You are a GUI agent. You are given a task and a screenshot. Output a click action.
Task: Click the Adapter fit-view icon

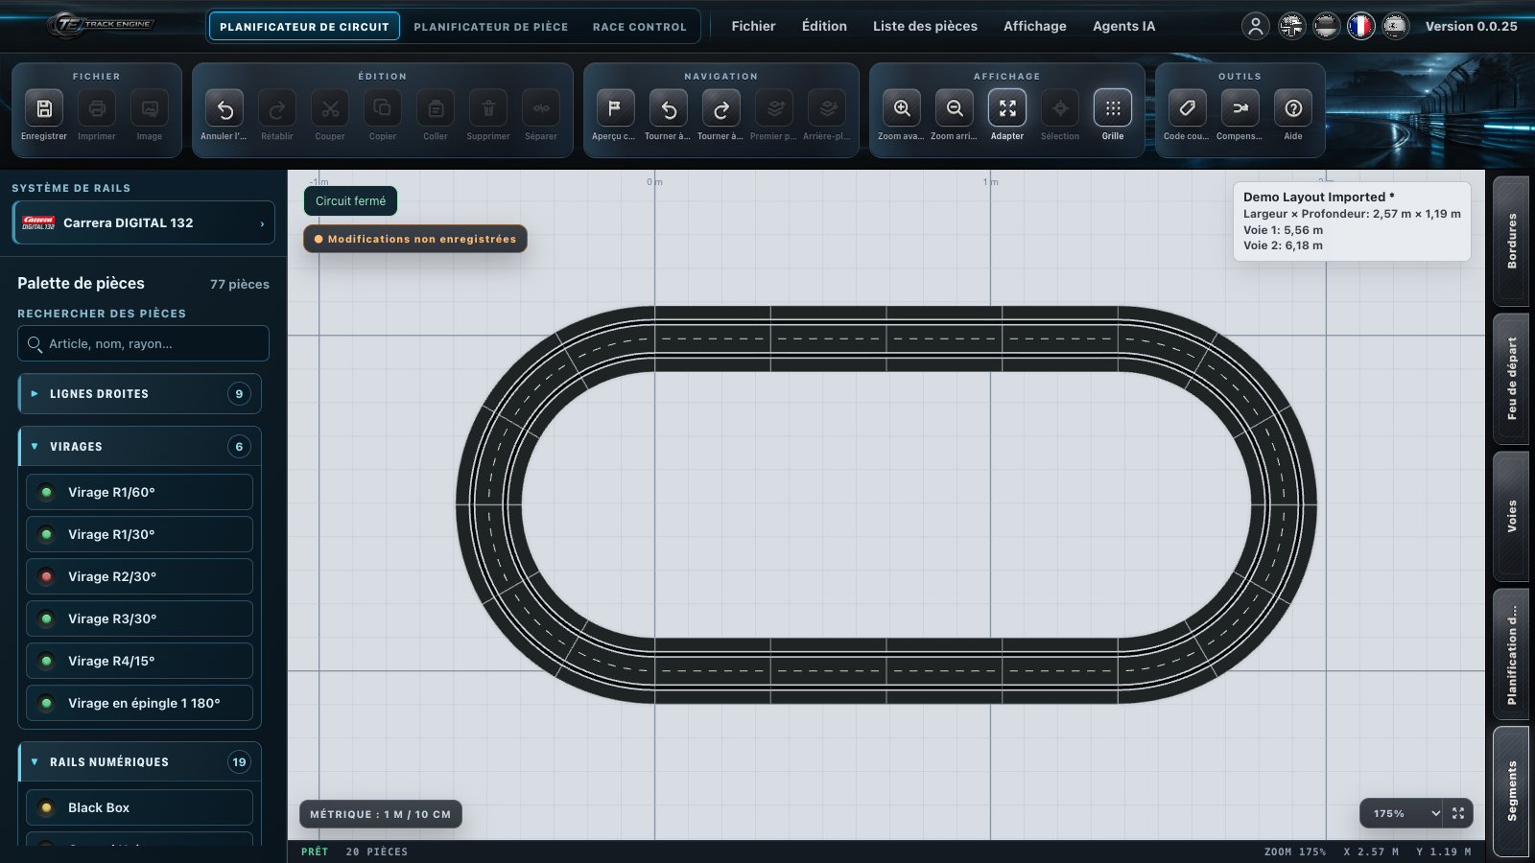pos(1007,108)
